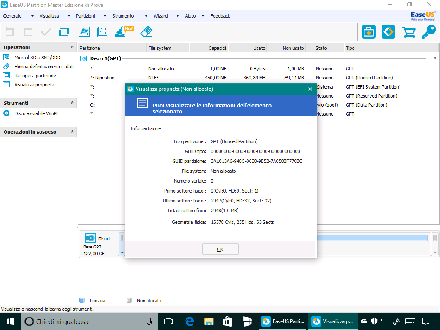Click the Windows Start button
Image resolution: width=440 pixels, height=330 pixels.
(10, 321)
